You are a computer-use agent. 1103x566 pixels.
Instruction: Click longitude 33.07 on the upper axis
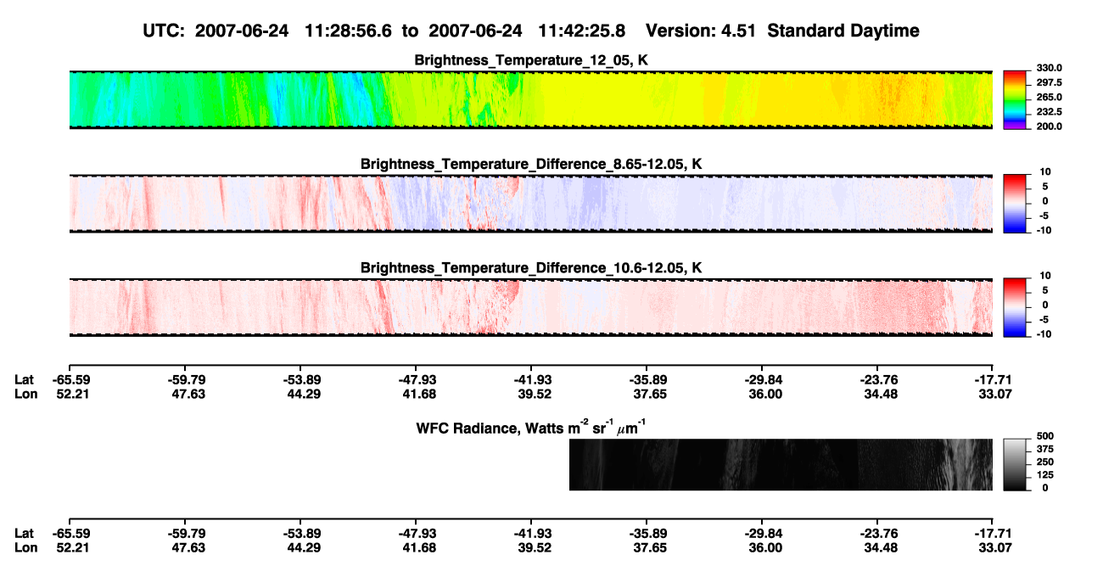995,394
